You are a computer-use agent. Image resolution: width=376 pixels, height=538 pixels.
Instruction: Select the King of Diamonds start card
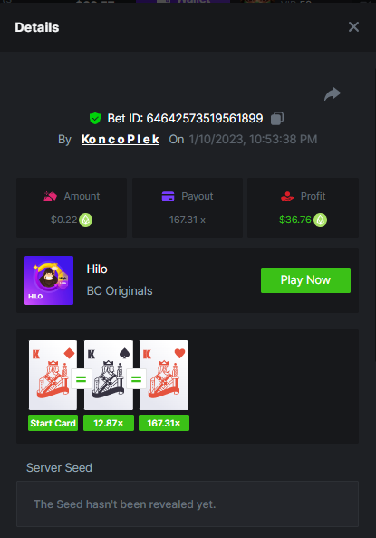tap(53, 375)
